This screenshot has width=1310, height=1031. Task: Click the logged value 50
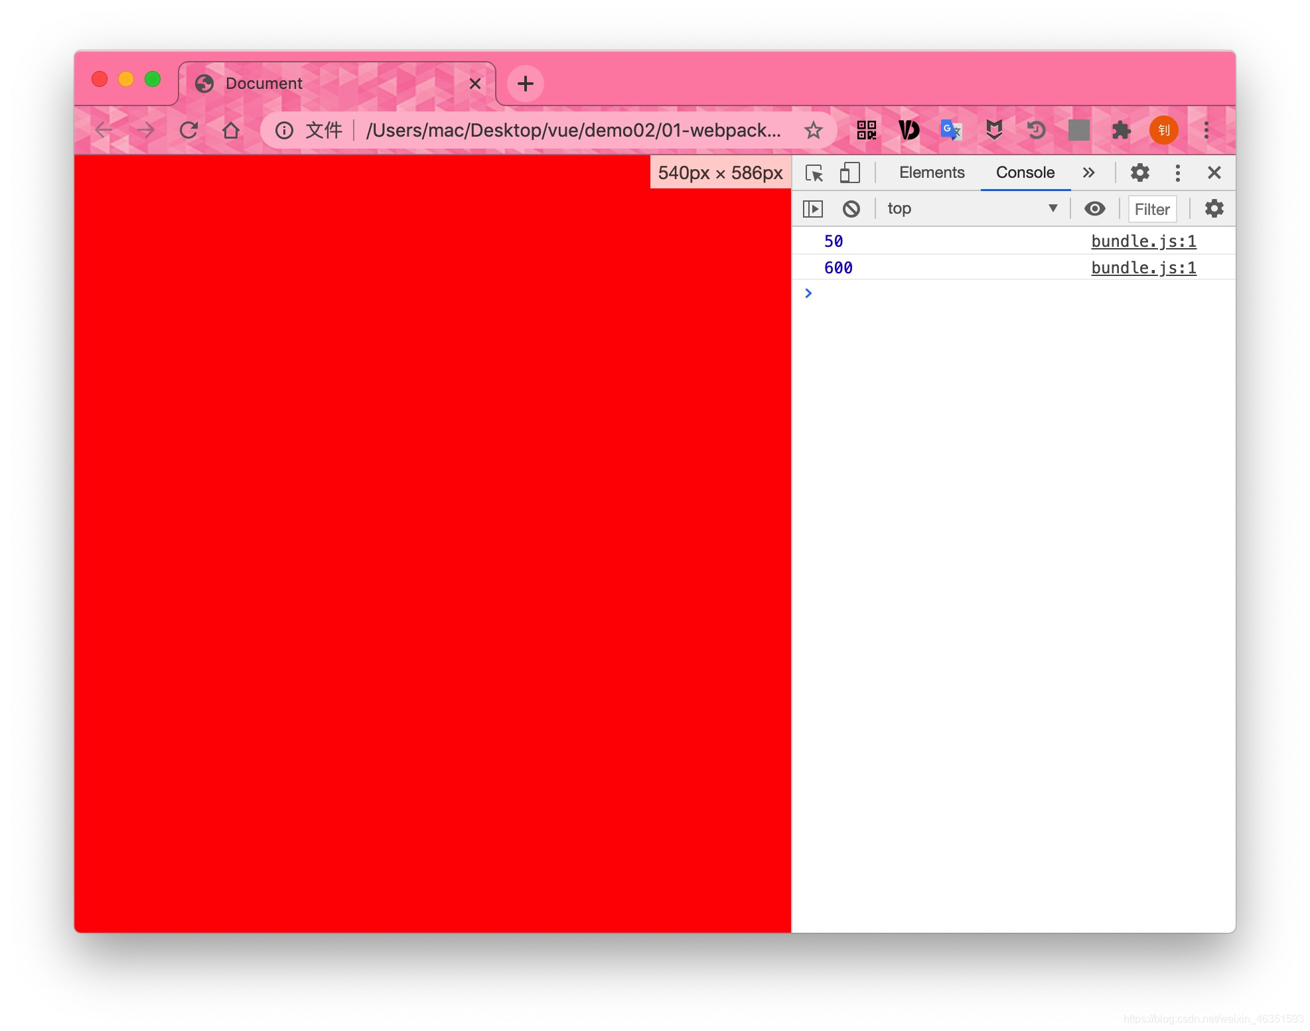click(x=834, y=241)
